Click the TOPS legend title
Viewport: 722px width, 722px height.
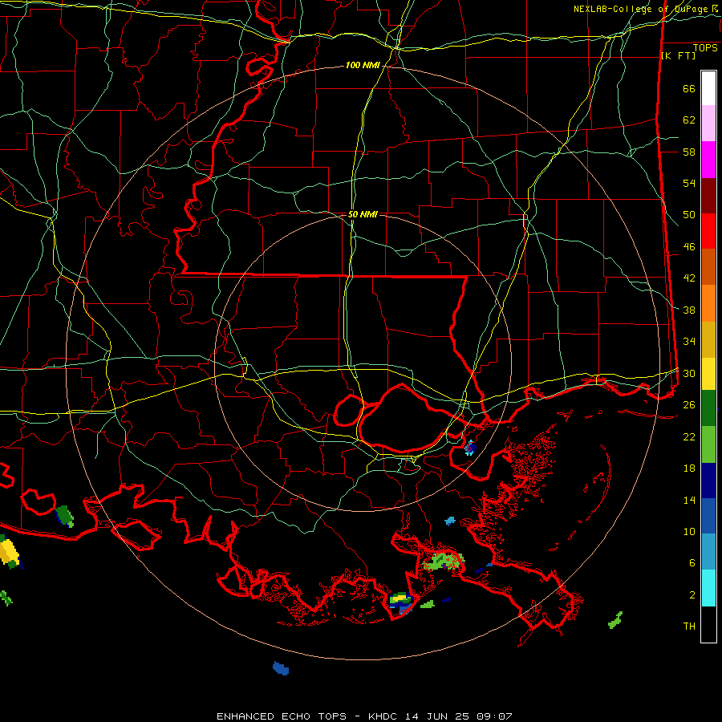point(705,47)
